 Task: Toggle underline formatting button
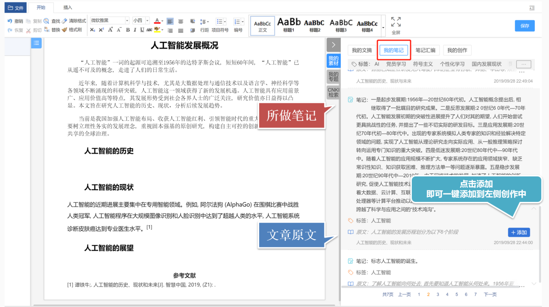pyautogui.click(x=142, y=30)
